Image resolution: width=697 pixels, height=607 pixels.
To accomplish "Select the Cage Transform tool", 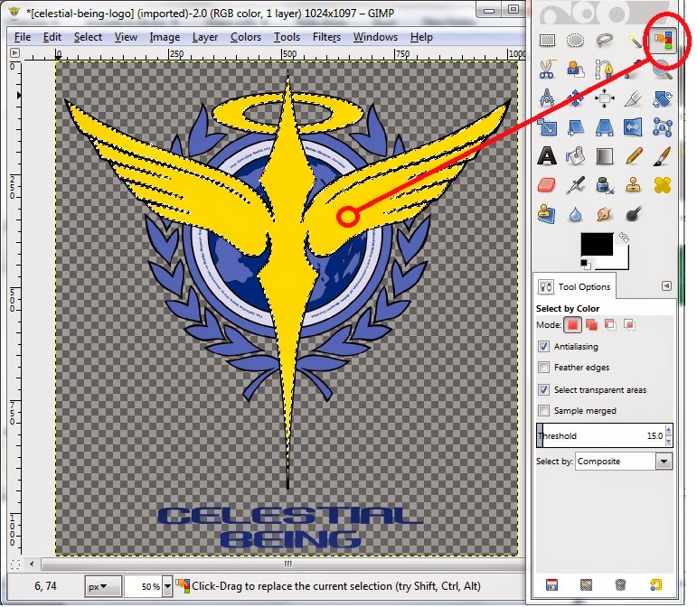I will coord(663,127).
